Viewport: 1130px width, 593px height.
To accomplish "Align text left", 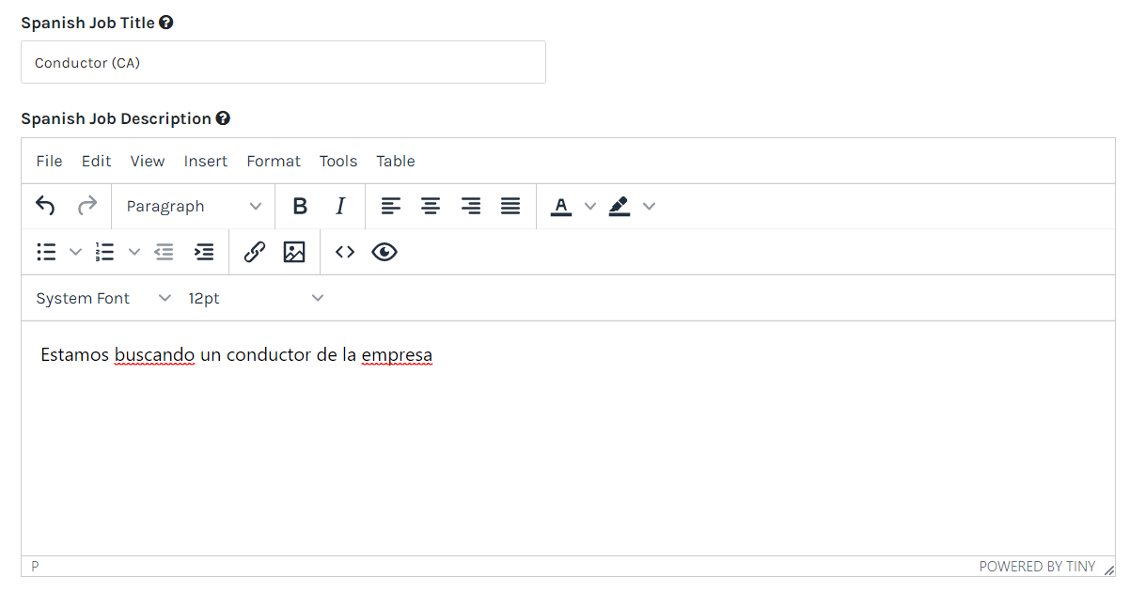I will pyautogui.click(x=391, y=206).
